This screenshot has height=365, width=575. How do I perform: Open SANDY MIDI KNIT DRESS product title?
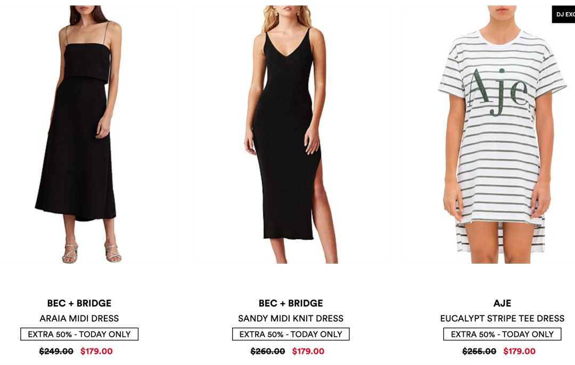click(x=291, y=319)
